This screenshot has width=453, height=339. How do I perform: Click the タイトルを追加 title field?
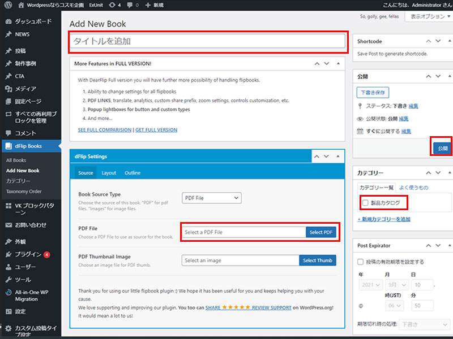coord(207,41)
